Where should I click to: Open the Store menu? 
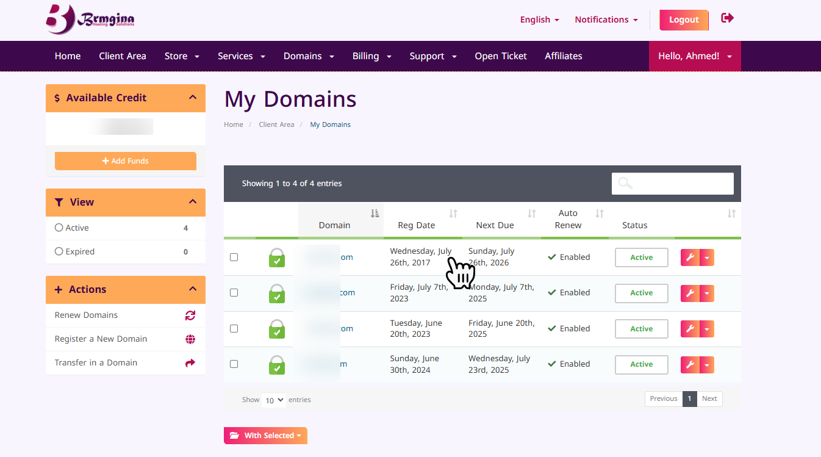pos(182,56)
